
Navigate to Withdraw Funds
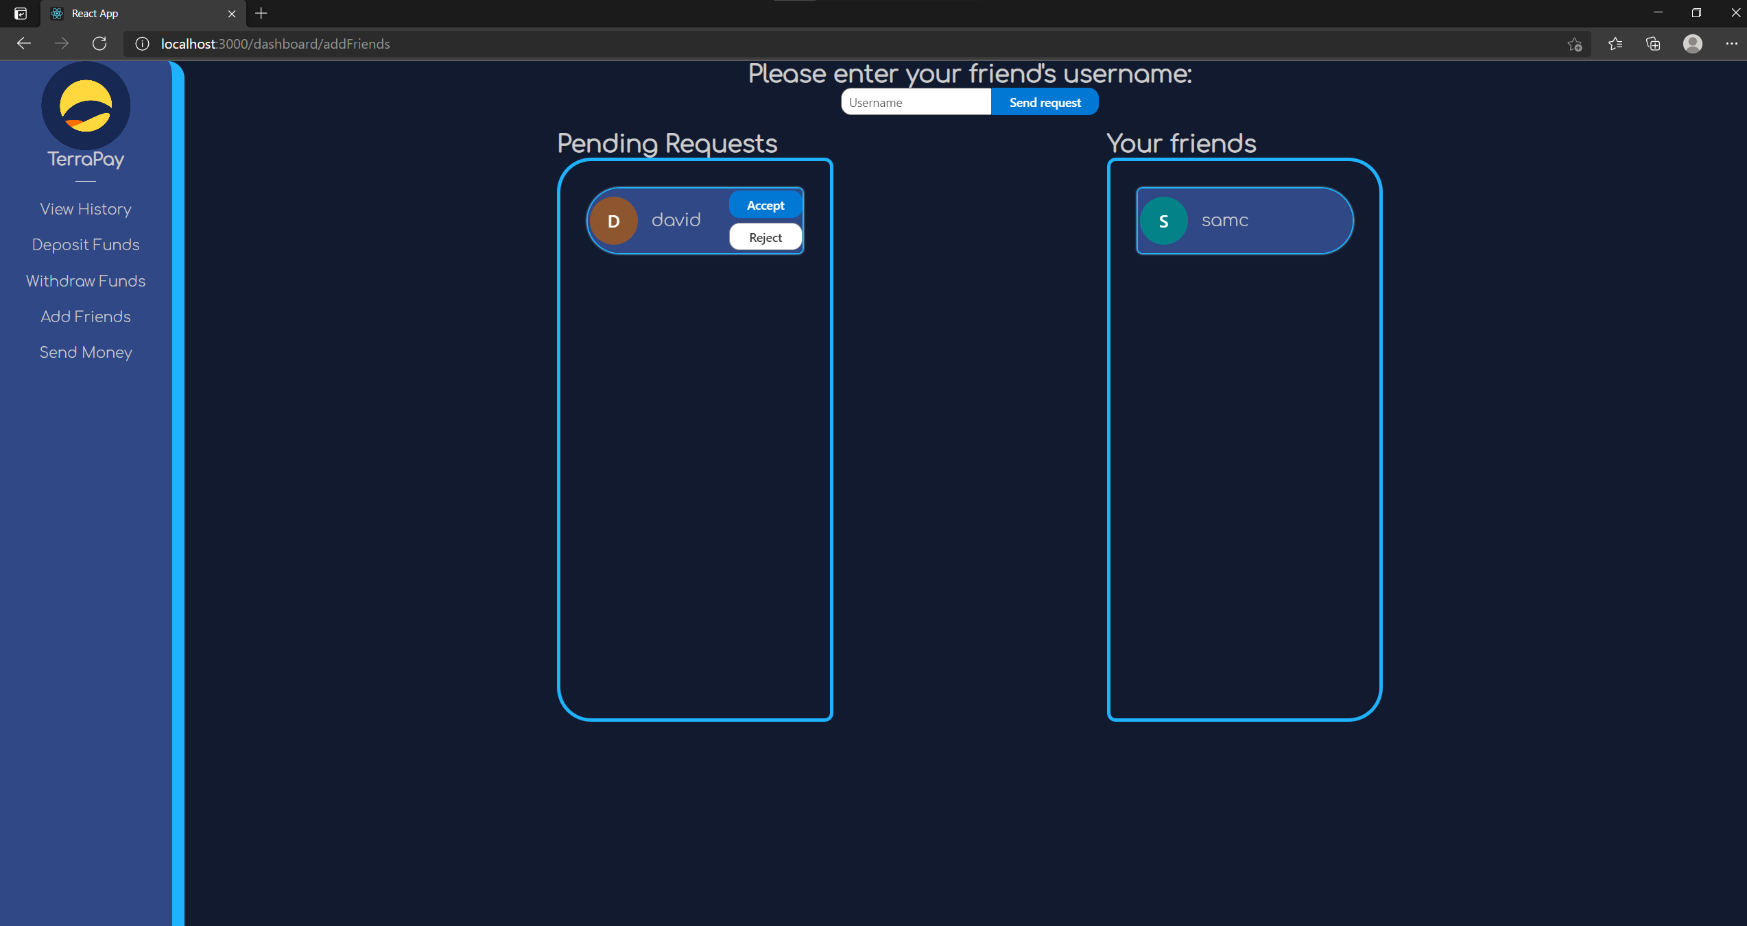click(86, 281)
